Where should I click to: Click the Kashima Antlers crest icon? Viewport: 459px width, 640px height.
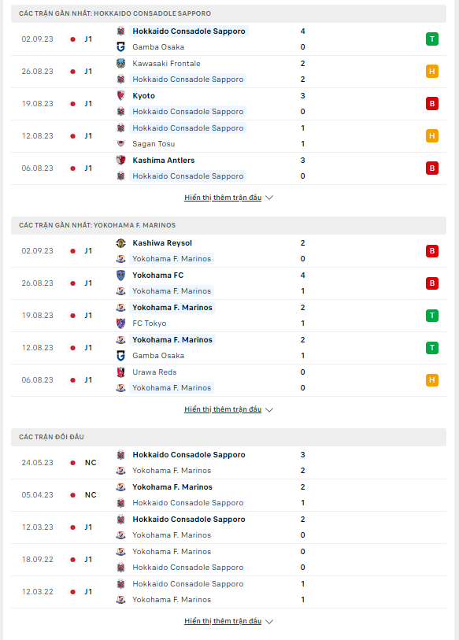click(121, 160)
